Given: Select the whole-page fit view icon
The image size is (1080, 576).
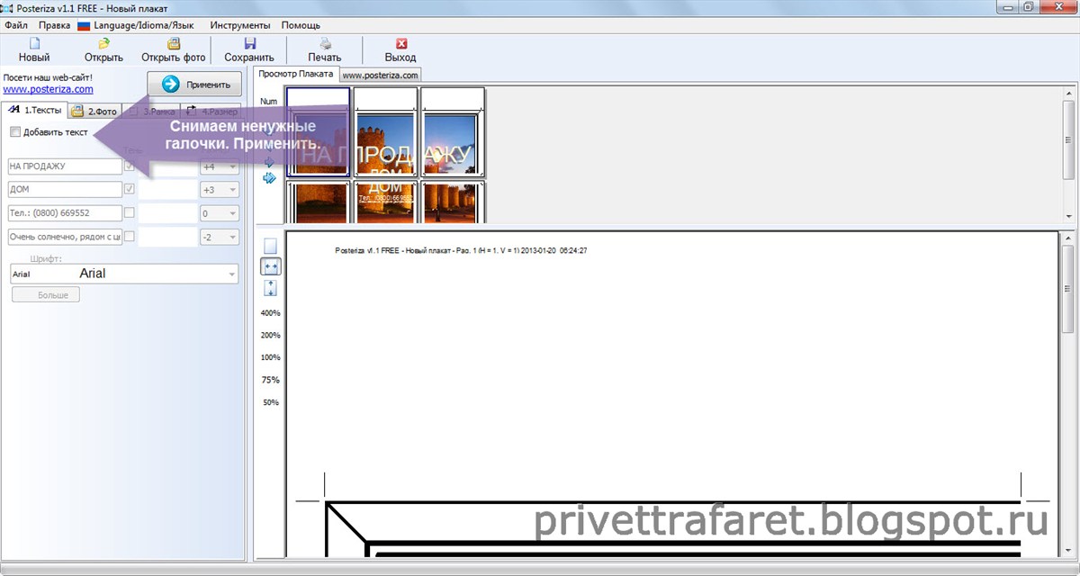Looking at the screenshot, I should point(270,246).
